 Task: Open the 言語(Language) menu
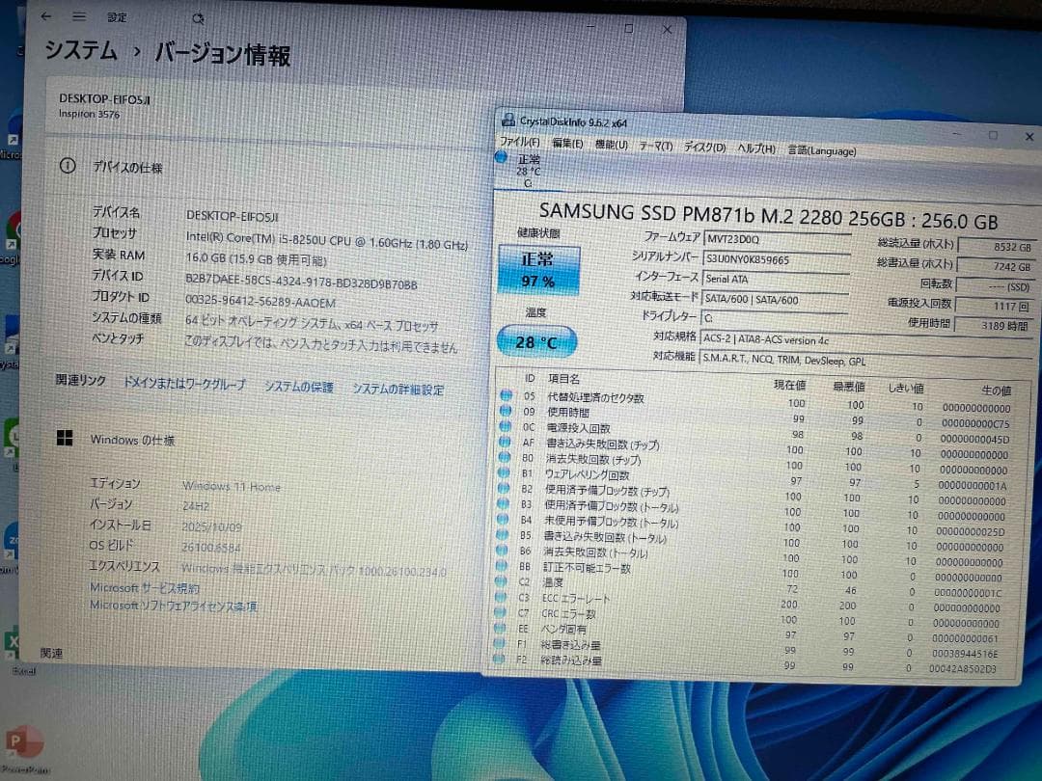(822, 150)
